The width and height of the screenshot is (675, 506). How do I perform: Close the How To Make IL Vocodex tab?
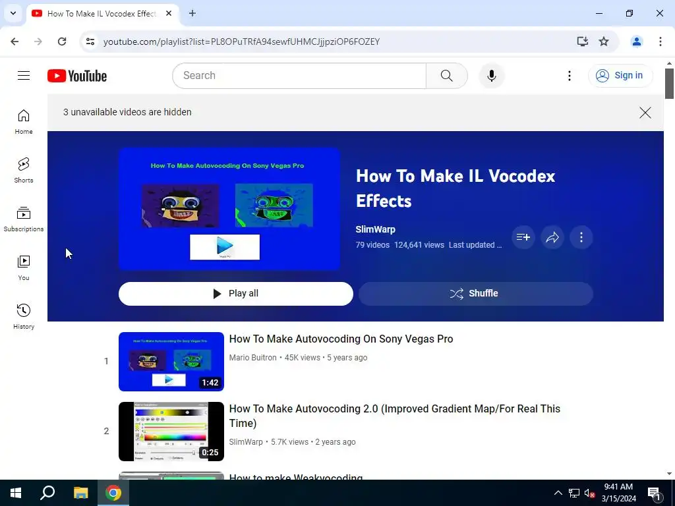[169, 13]
